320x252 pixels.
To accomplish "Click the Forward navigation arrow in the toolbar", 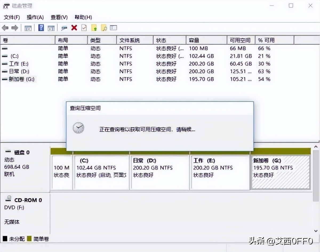I will pos(15,28).
